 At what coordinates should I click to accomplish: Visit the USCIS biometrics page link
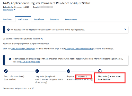click(x=30, y=62)
